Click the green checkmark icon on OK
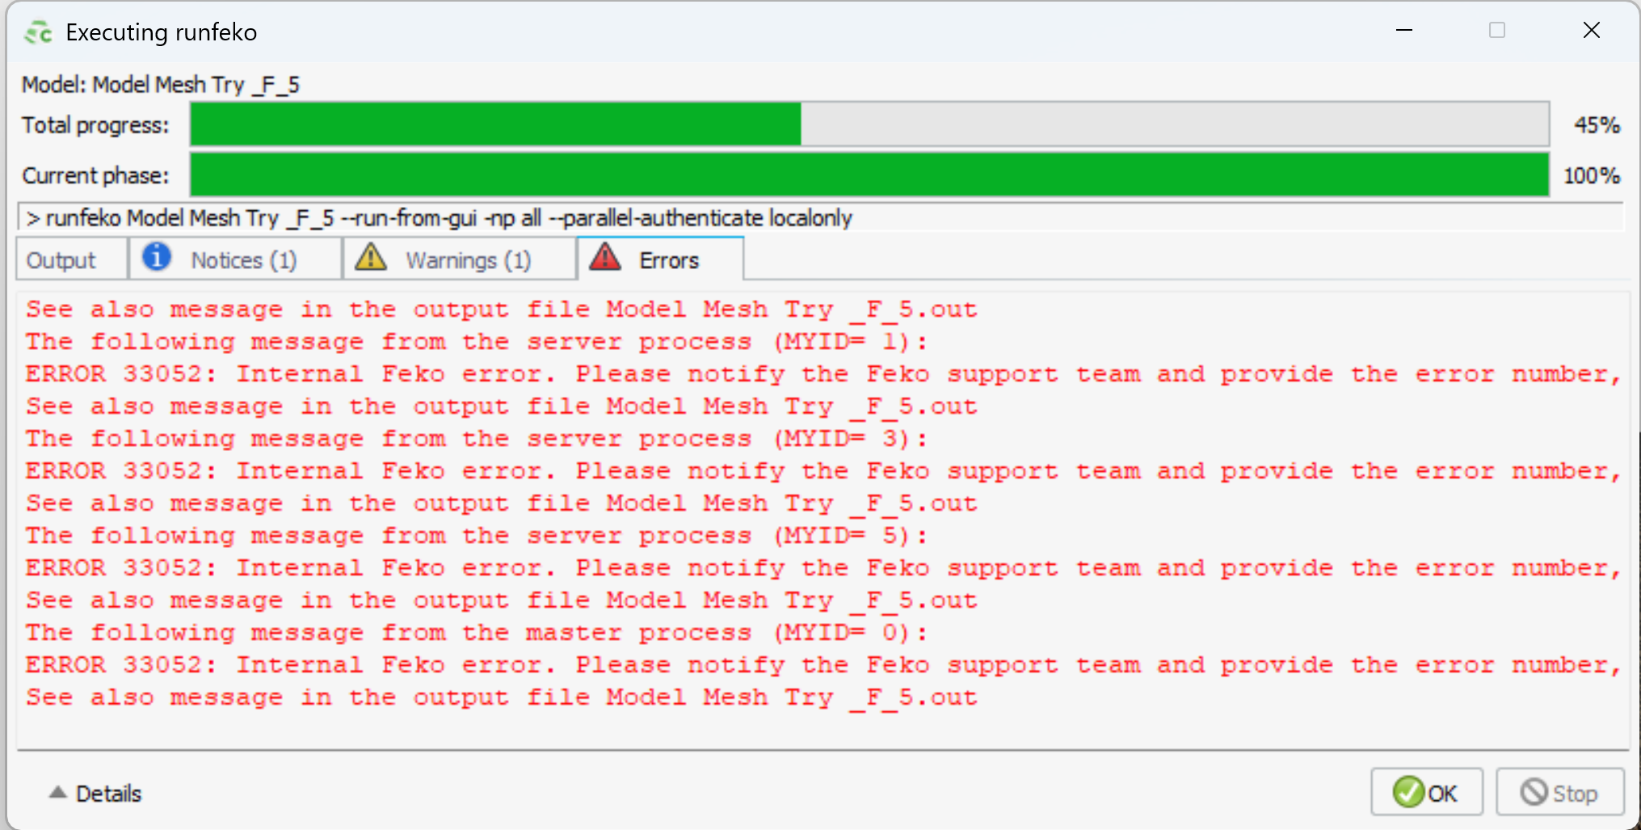This screenshot has width=1641, height=830. 1408,792
